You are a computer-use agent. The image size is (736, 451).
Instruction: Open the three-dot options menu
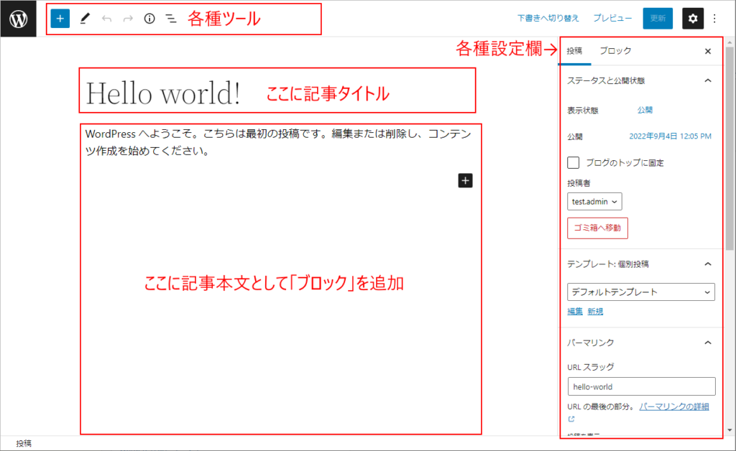coord(714,19)
